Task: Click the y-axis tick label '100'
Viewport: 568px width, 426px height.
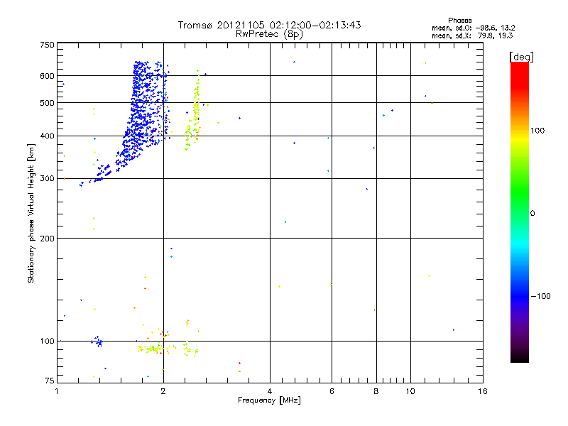Action: tap(47, 341)
